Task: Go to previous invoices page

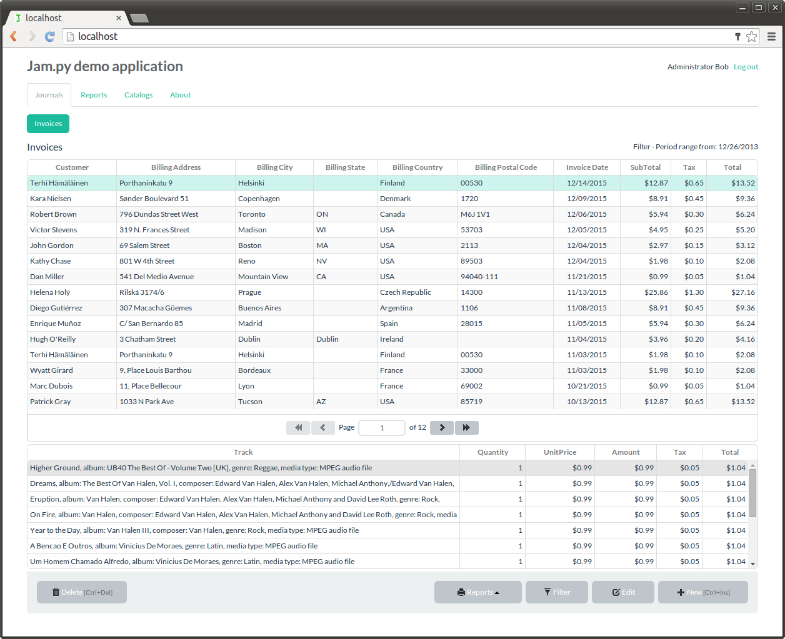Action: tap(322, 428)
